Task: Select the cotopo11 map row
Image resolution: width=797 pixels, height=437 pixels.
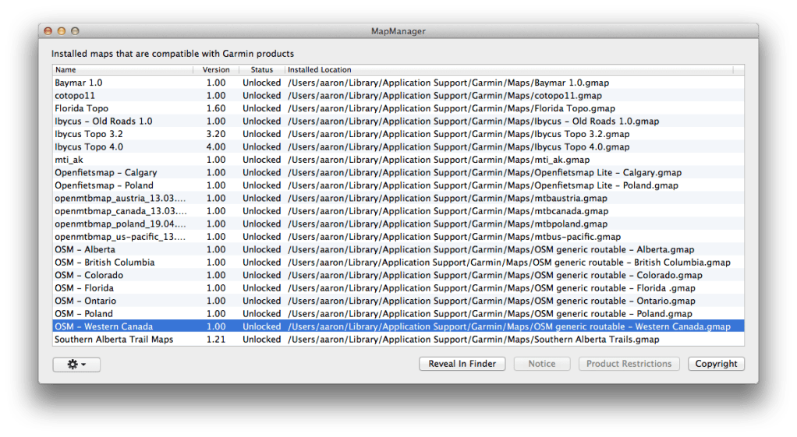Action: click(398, 95)
